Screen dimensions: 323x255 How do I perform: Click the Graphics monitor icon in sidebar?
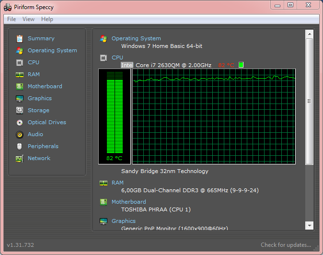(x=20, y=99)
